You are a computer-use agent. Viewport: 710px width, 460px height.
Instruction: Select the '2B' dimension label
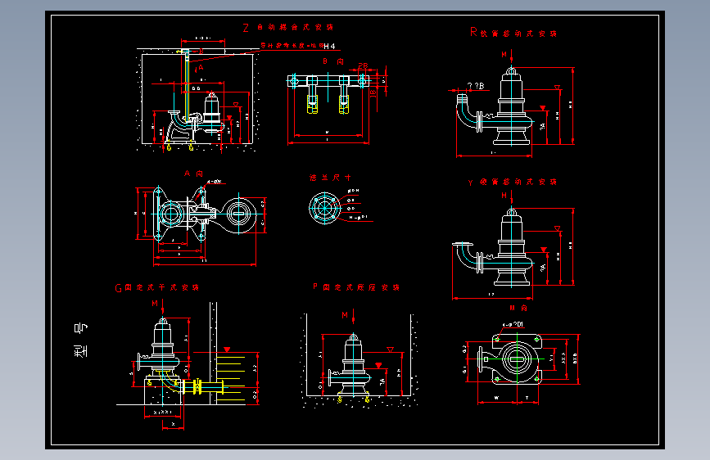click(x=363, y=66)
